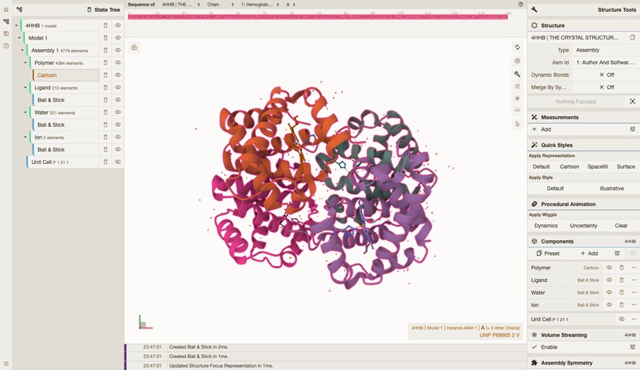Delete the Unit Cell node in State Tree
The width and height of the screenshot is (640, 370).
(x=106, y=162)
